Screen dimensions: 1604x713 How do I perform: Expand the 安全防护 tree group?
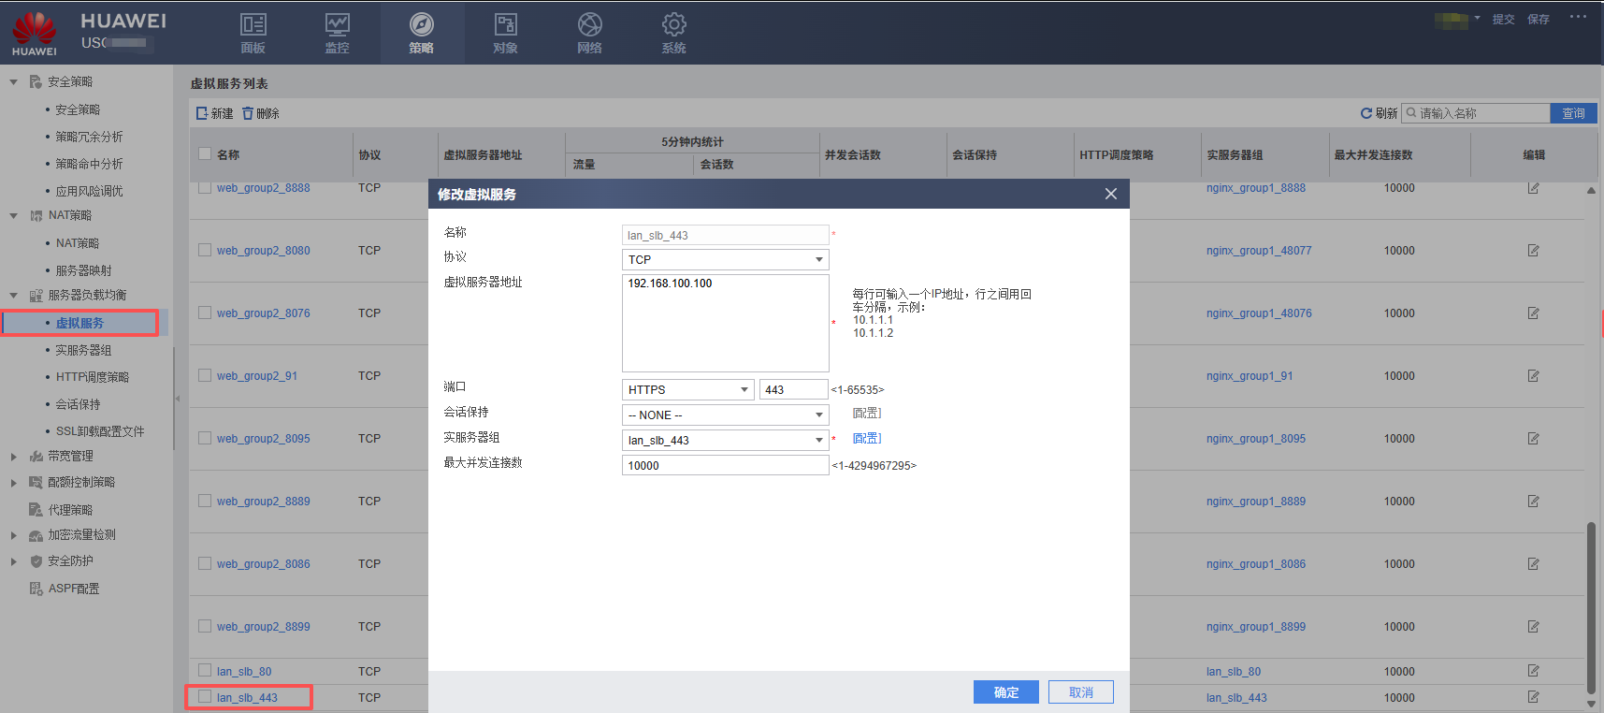13,561
